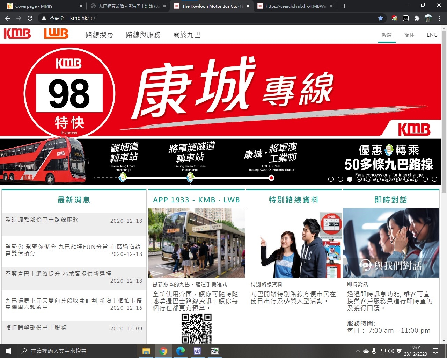Click the APP 1933 QR code
Screen dimensions: 447x358
click(197, 328)
